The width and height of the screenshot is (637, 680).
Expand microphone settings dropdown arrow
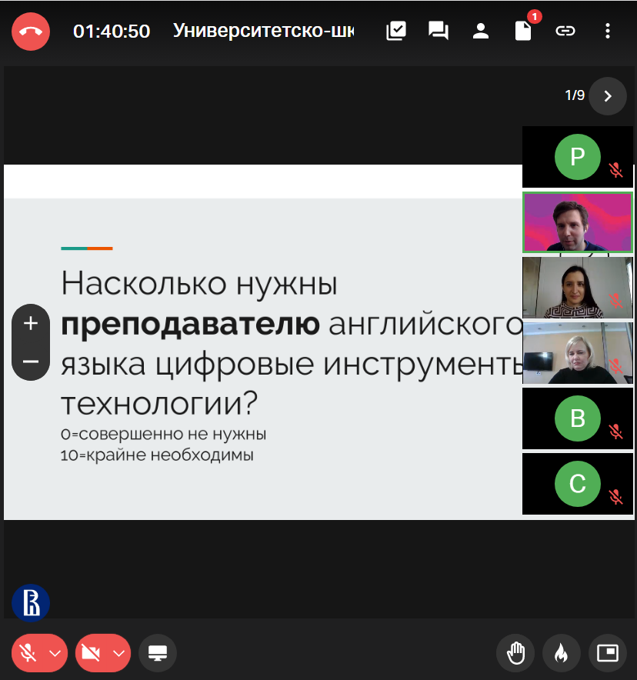(x=55, y=653)
